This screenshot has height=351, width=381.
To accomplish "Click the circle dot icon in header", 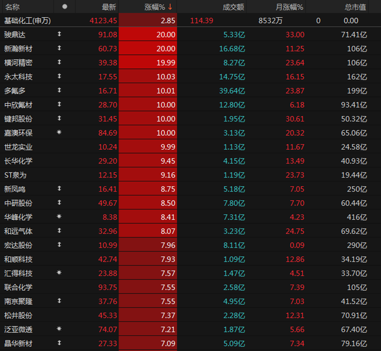I will (x=65, y=7).
